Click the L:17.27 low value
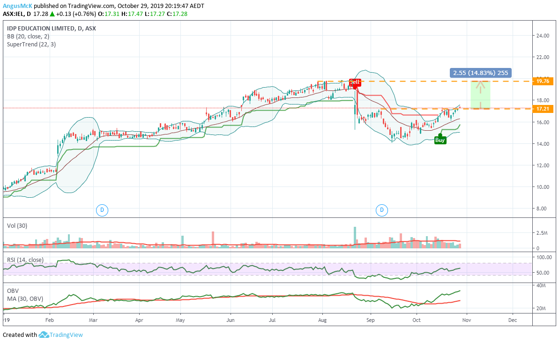 (x=156, y=14)
